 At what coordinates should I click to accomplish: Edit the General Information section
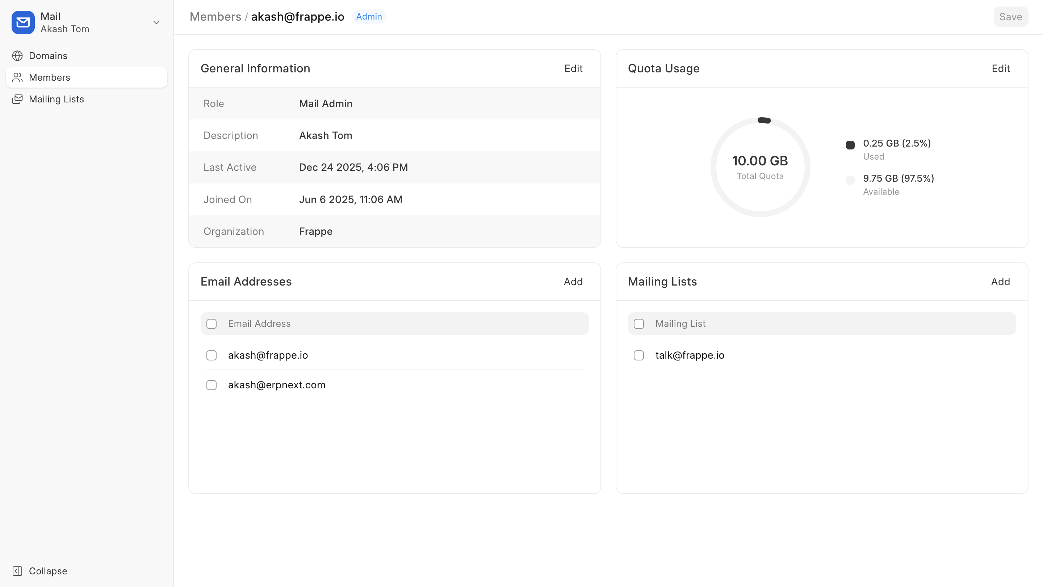[573, 68]
